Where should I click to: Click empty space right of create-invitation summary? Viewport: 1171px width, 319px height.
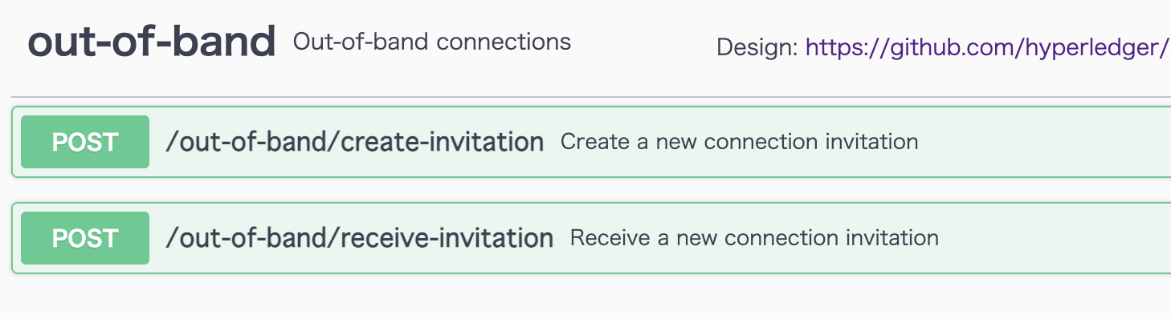pos(1044,142)
